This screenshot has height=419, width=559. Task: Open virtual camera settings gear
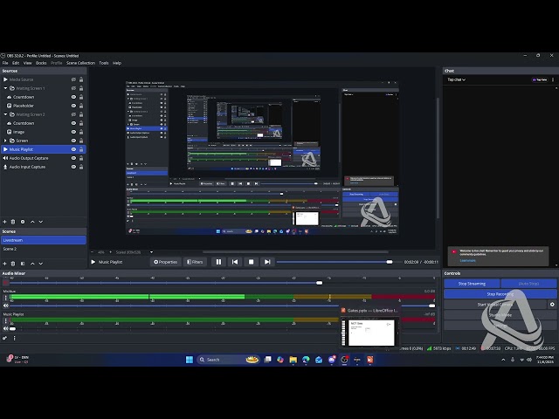click(x=552, y=305)
